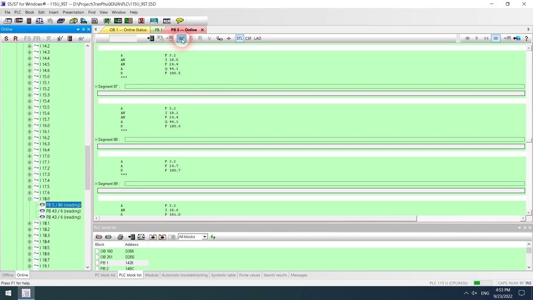Click the yellow help speech-bubble toolbar icon
This screenshot has height=300, width=533.
coord(179,21)
